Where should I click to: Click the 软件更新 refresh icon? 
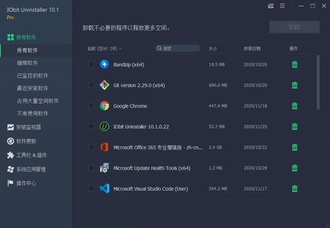10,141
